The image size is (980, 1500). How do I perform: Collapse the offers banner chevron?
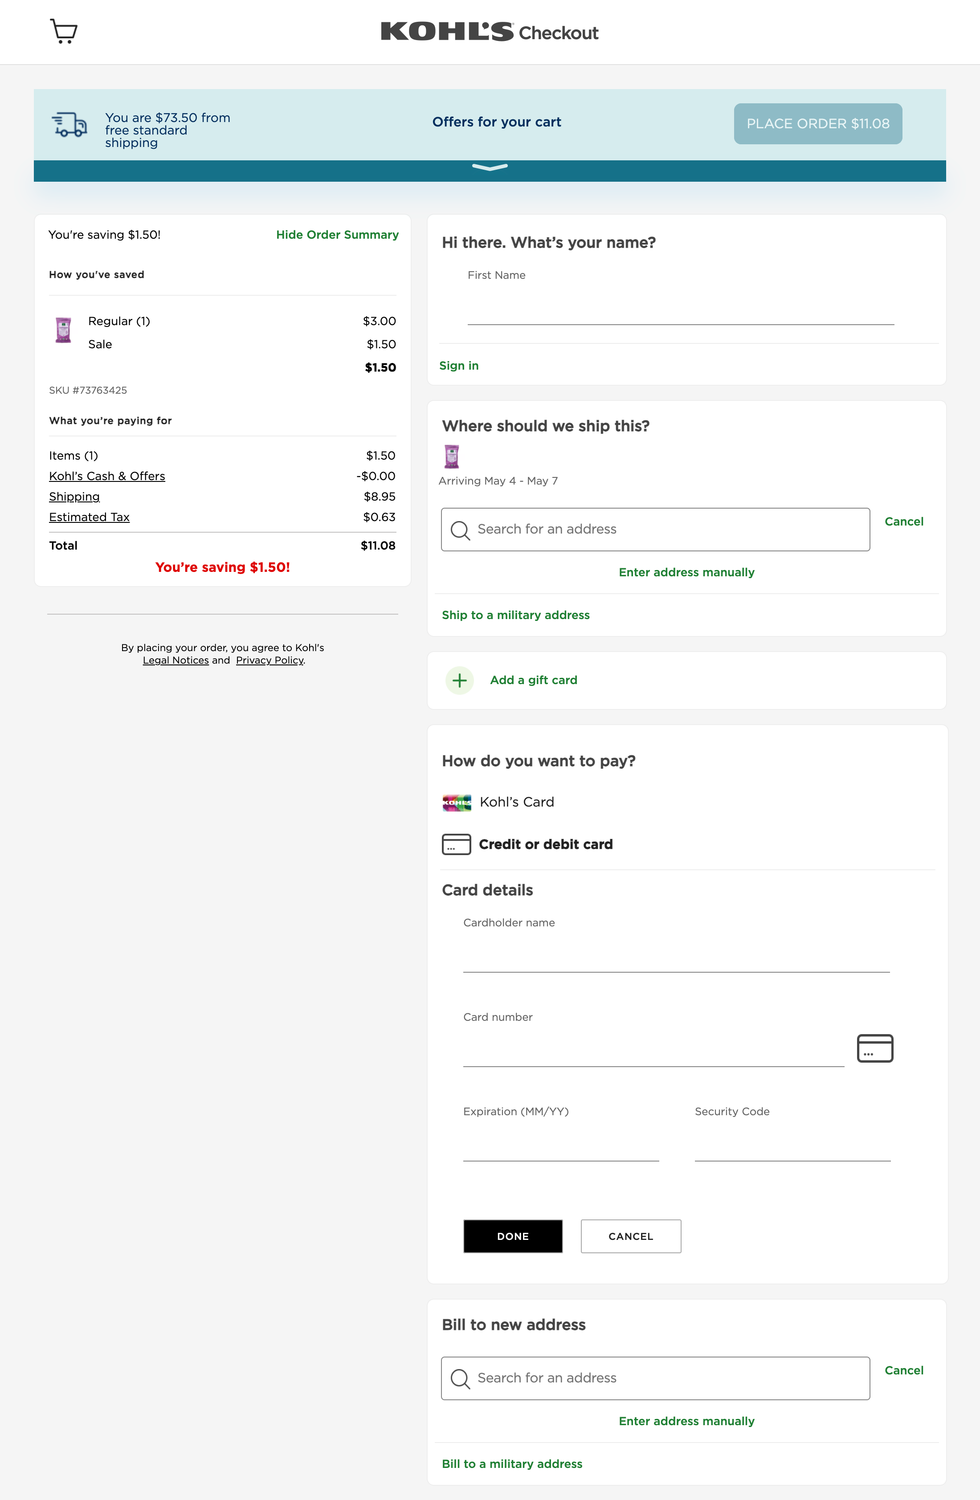490,167
